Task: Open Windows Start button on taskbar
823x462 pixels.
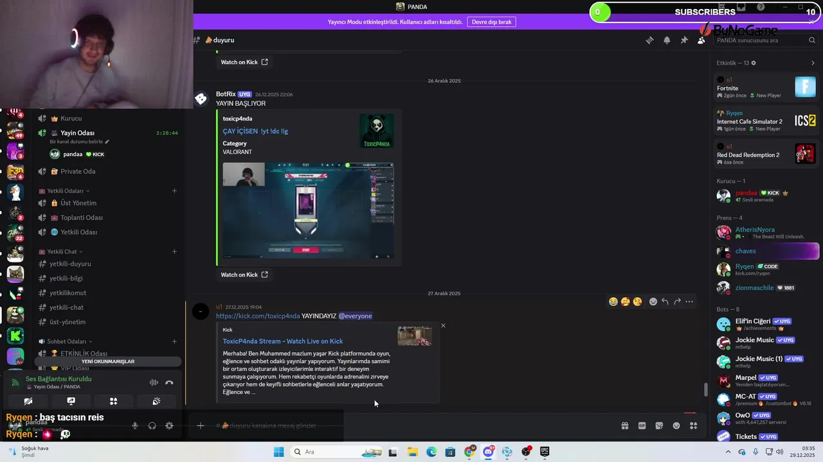Action: 278,452
